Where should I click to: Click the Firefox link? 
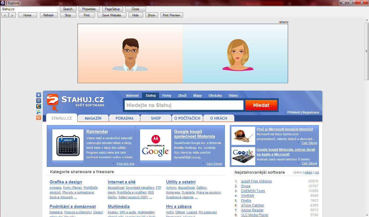click(x=246, y=201)
